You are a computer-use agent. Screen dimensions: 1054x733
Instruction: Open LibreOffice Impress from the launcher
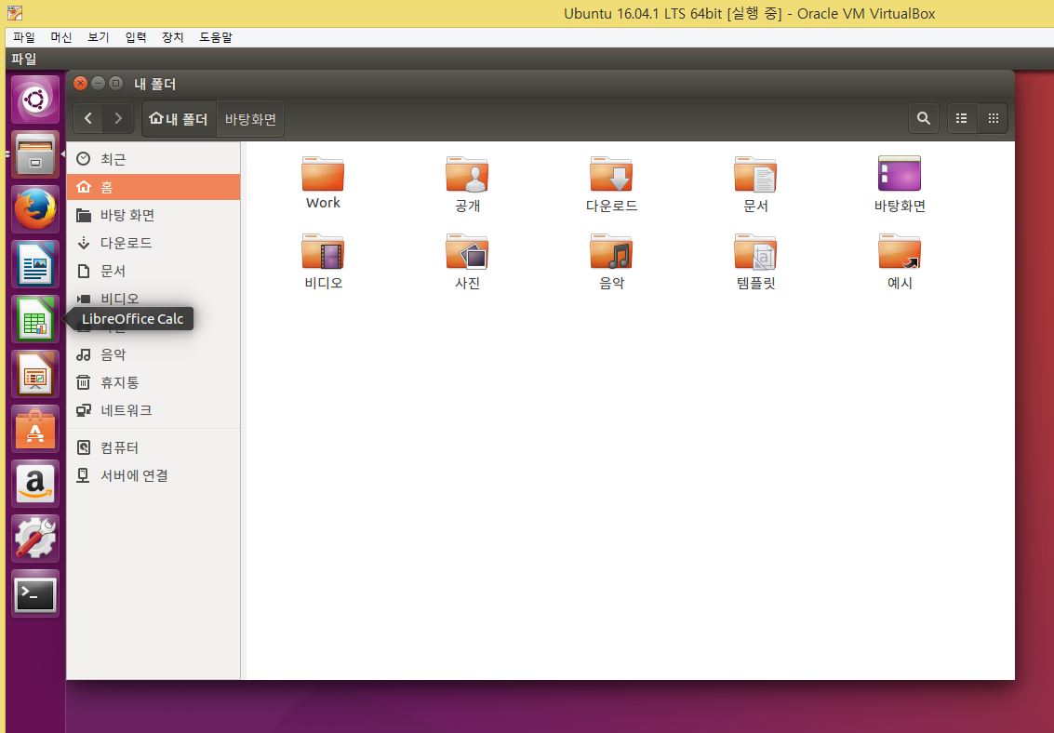[x=35, y=374]
